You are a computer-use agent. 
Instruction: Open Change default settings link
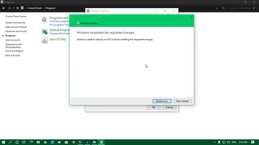pos(59,33)
